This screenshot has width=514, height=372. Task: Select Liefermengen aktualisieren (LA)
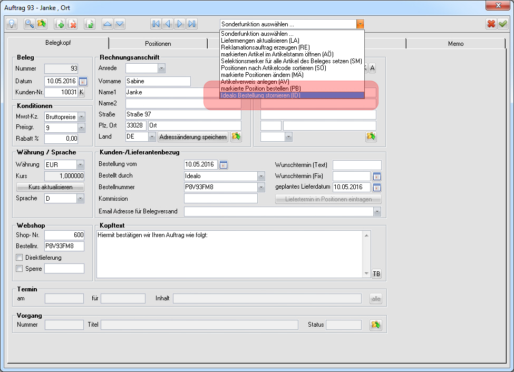pyautogui.click(x=292, y=41)
